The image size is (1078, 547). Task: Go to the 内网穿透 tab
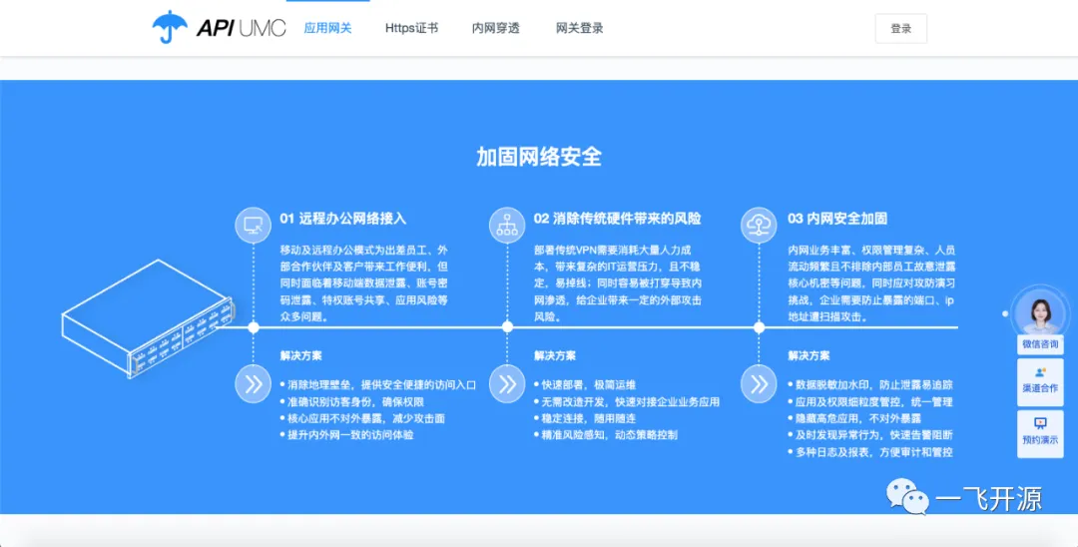(495, 28)
